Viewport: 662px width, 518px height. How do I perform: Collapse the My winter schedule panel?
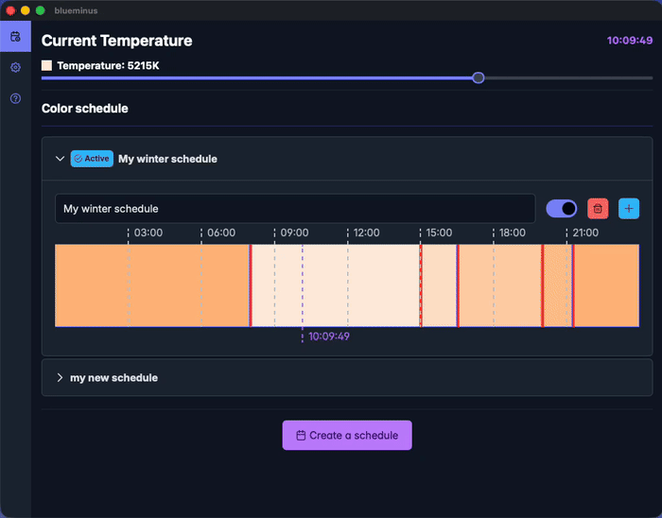coord(60,159)
